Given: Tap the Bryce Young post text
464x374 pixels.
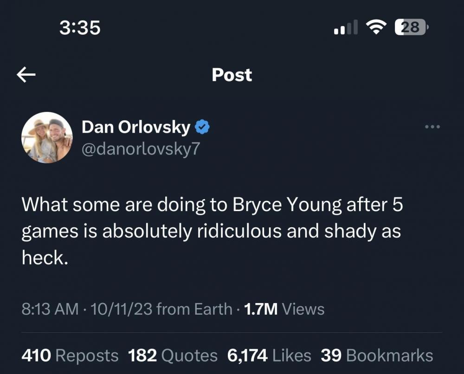Looking at the screenshot, I should tap(211, 231).
